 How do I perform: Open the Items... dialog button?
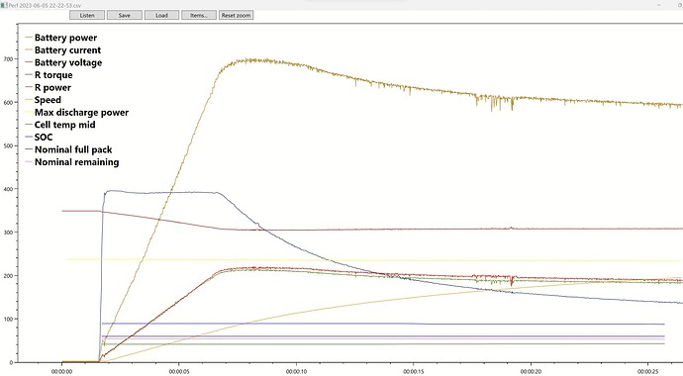point(199,15)
